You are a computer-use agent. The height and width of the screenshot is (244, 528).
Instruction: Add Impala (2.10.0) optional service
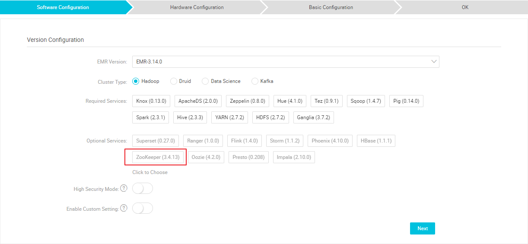coord(294,157)
